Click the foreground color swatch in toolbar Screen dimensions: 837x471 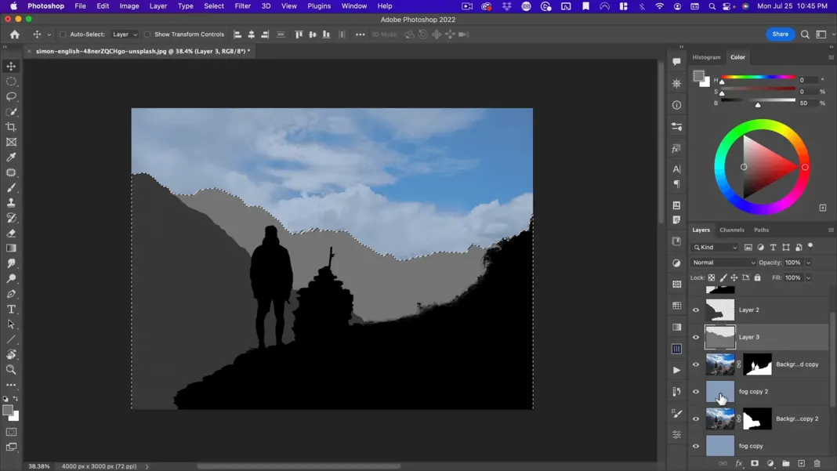pos(8,410)
